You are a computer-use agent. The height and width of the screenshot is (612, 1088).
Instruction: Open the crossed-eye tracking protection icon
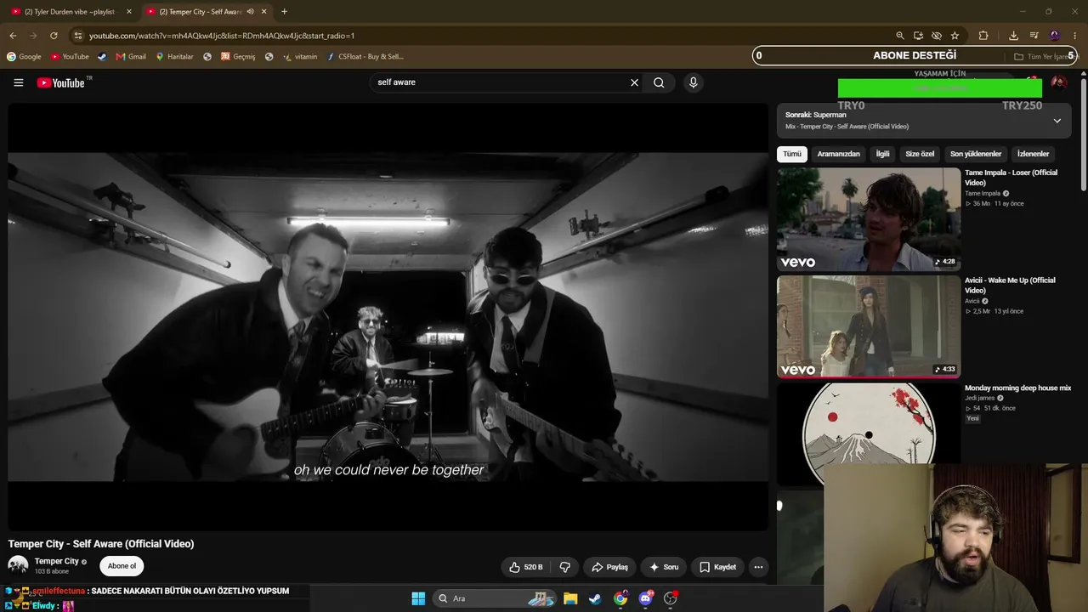(937, 36)
